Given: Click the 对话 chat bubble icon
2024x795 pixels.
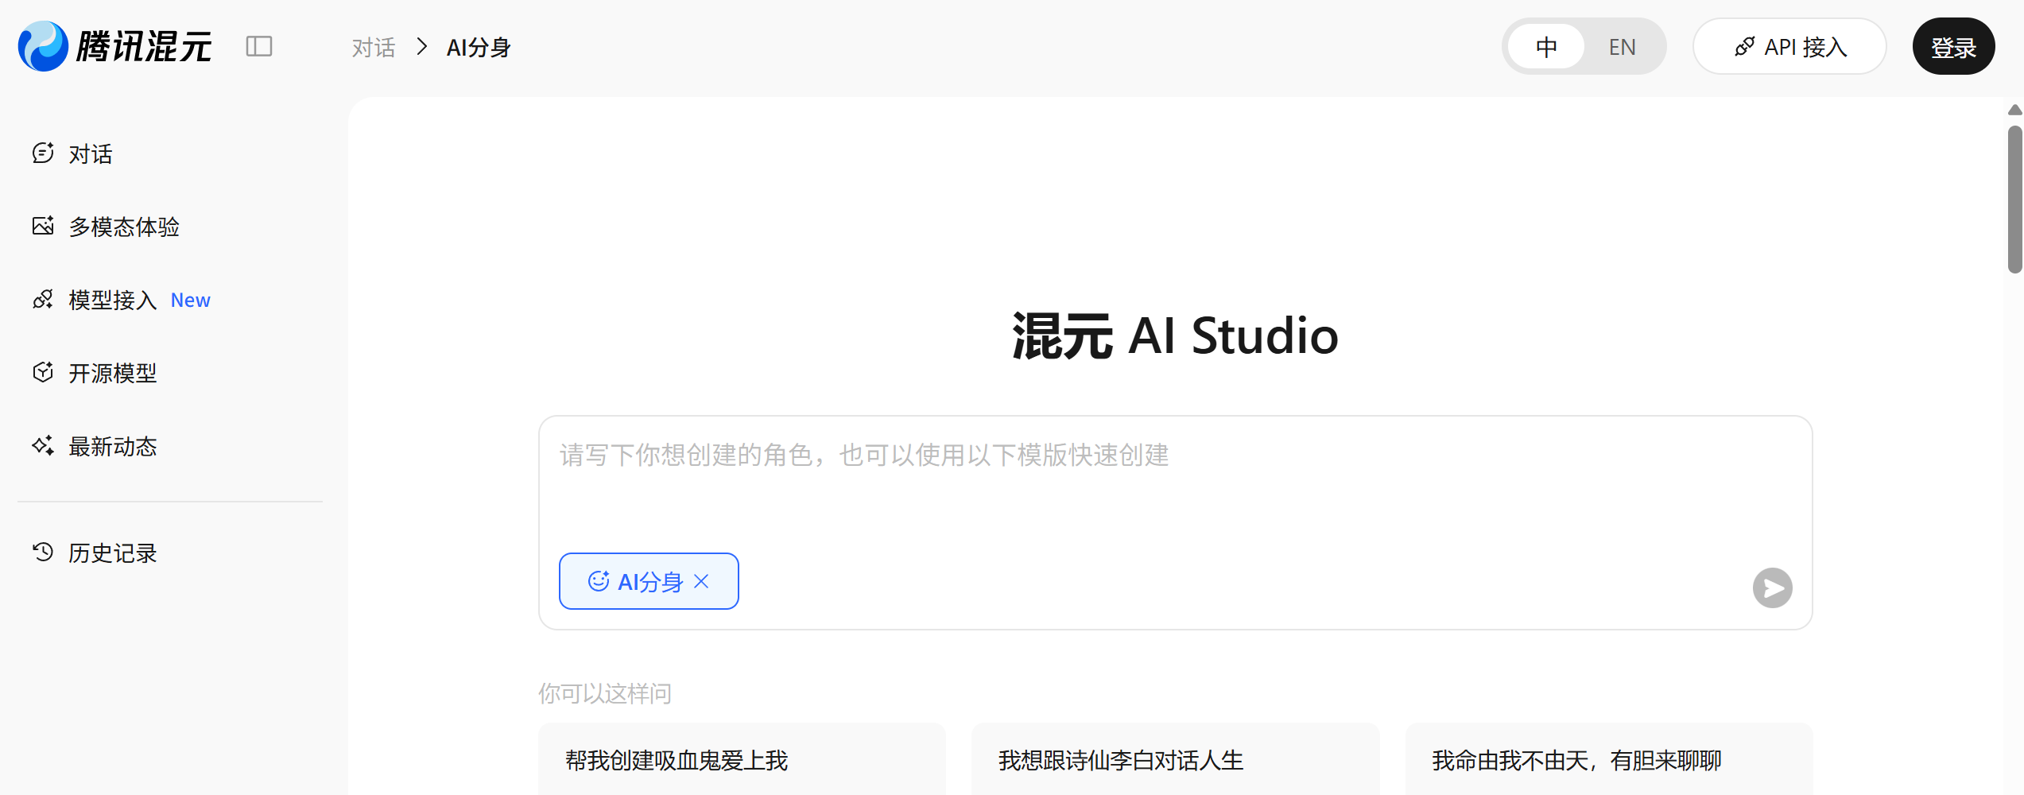Looking at the screenshot, I should pos(43,153).
